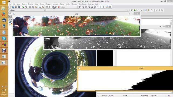
Task: Break the debugger with pause icon
Action: 101,7
